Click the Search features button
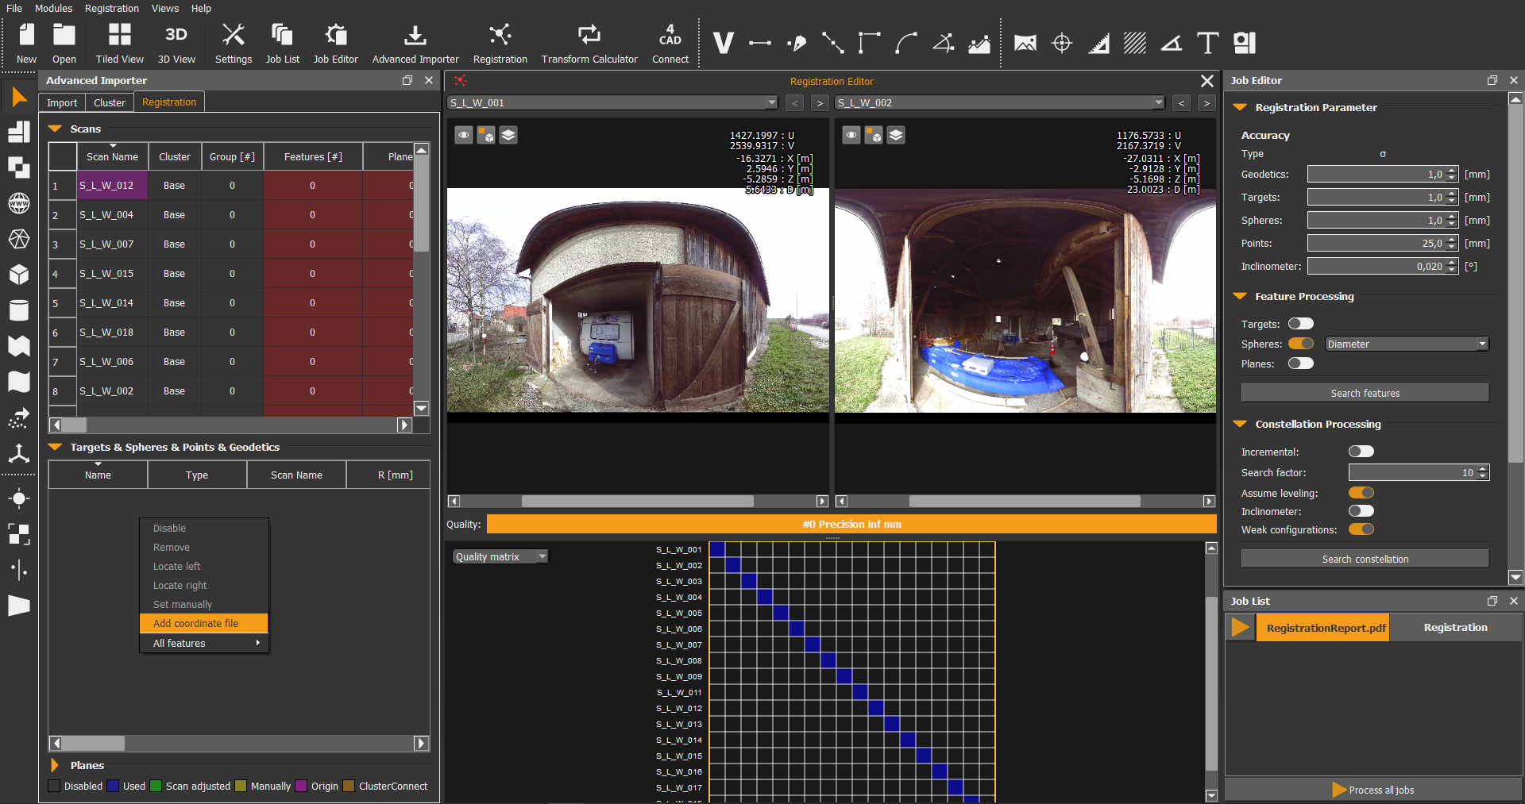Image resolution: width=1525 pixels, height=804 pixels. pos(1364,392)
